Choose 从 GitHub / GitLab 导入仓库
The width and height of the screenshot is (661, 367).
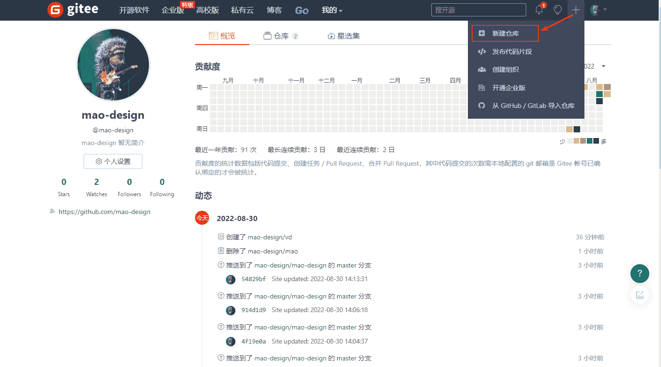pyautogui.click(x=533, y=106)
